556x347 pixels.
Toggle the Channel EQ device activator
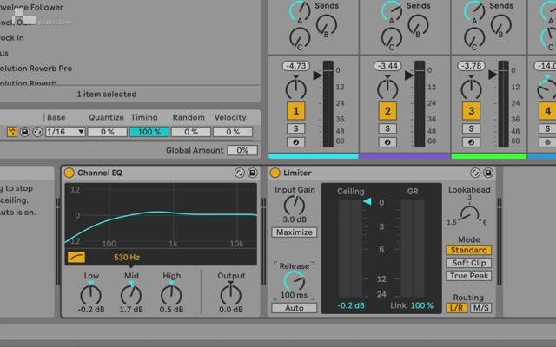pos(69,173)
